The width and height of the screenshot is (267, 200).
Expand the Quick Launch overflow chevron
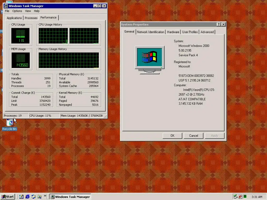pyautogui.click(x=45, y=196)
